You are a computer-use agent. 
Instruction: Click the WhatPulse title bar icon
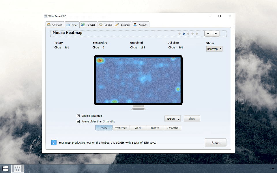46,16
